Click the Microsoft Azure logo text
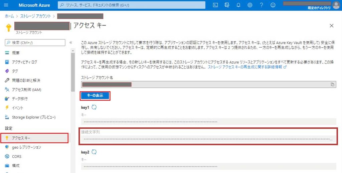Screen dimensions: 342x173 (34, 5)
